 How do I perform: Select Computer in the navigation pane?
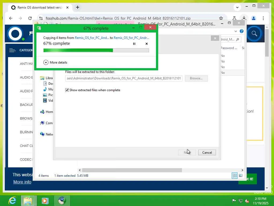(47, 123)
